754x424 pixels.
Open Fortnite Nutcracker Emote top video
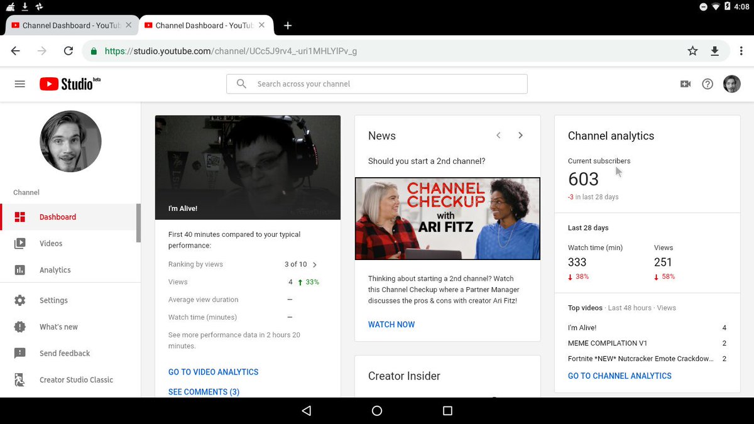coord(640,359)
